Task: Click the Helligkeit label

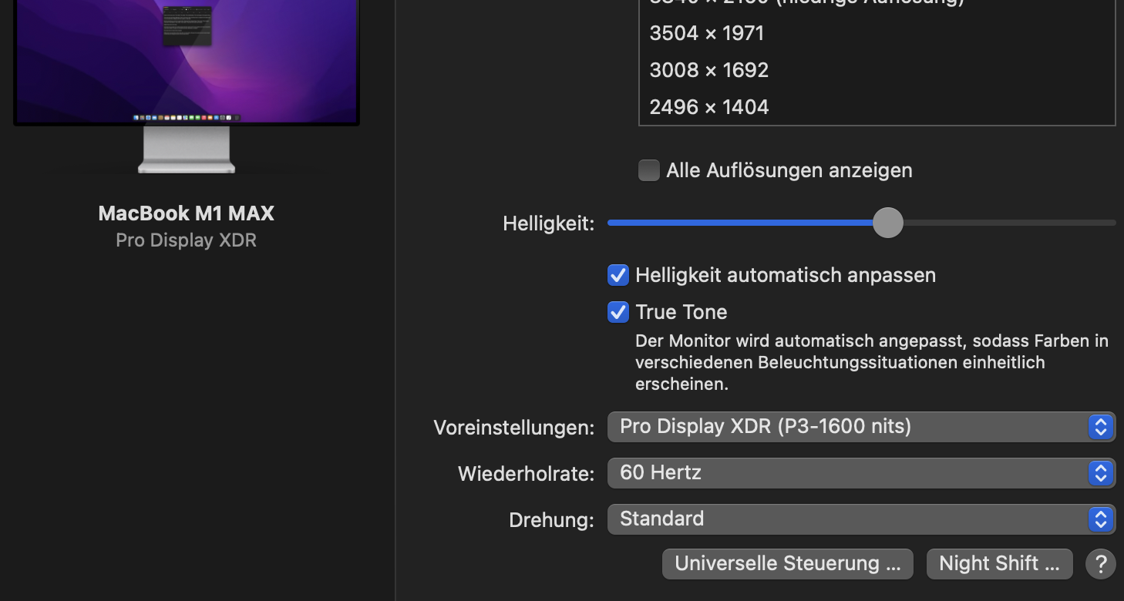Action: tap(549, 224)
